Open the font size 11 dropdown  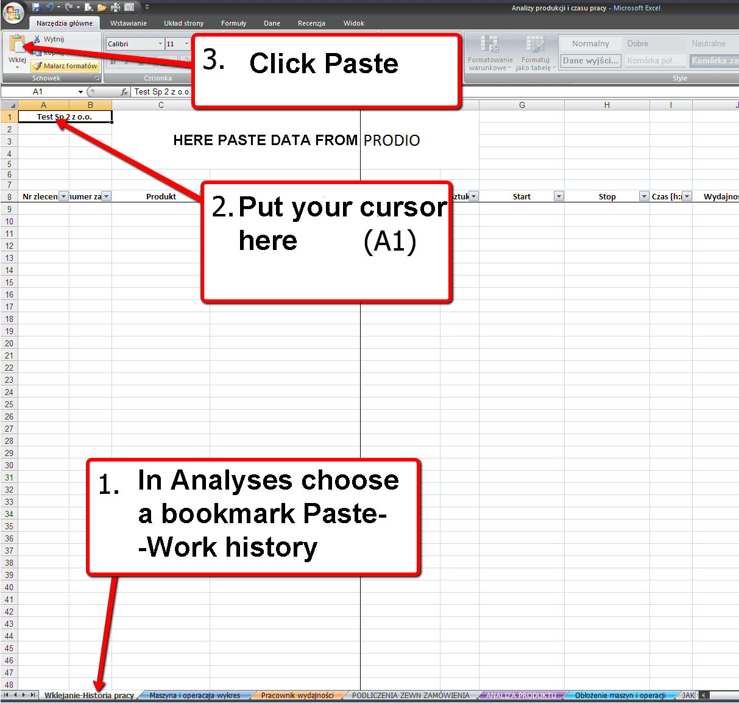pyautogui.click(x=186, y=43)
